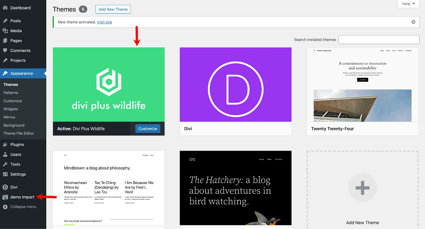Click the Comments speech bubble icon
The image size is (425, 229).
pos(5,50)
